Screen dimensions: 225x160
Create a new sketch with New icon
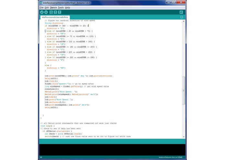pos(51,12)
